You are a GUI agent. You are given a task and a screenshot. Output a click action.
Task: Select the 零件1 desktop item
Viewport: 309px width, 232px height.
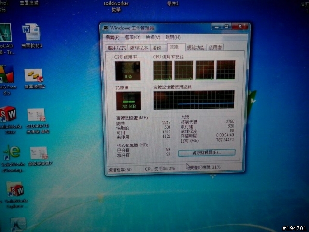pos(173,3)
